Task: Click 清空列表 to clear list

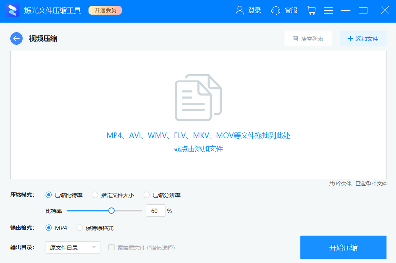Action: click(x=308, y=39)
